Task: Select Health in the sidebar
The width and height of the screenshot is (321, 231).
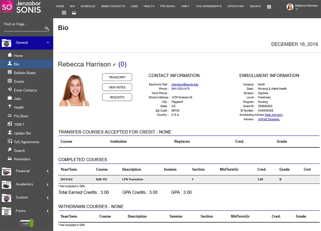Action: (19, 107)
